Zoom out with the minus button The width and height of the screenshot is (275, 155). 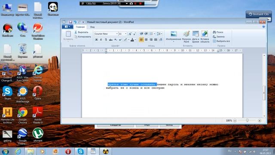[235, 121]
